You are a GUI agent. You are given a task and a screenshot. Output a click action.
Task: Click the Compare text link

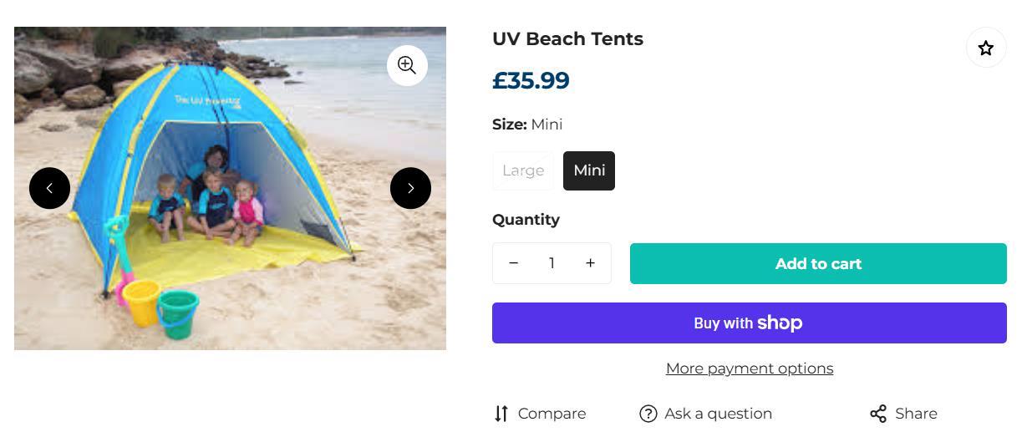pyautogui.click(x=552, y=414)
